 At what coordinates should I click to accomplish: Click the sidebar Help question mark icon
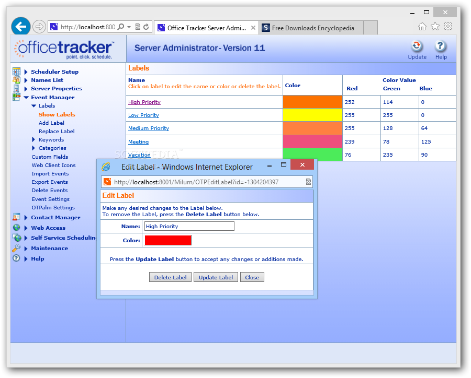click(16, 258)
